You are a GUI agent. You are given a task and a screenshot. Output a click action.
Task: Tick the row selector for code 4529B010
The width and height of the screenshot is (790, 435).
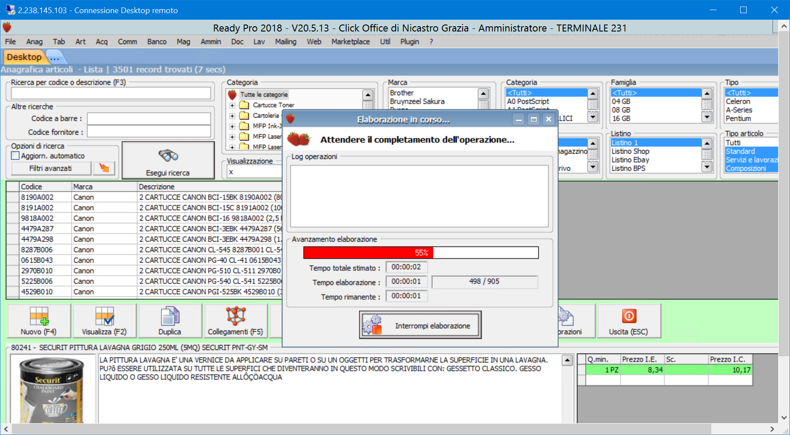coord(13,292)
